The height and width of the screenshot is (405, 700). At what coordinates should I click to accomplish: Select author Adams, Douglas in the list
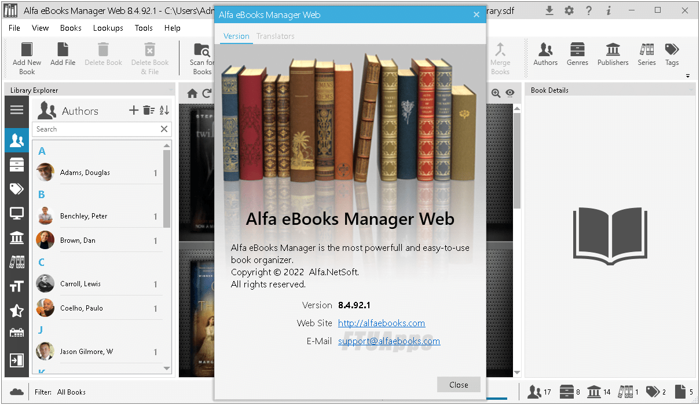click(x=98, y=173)
